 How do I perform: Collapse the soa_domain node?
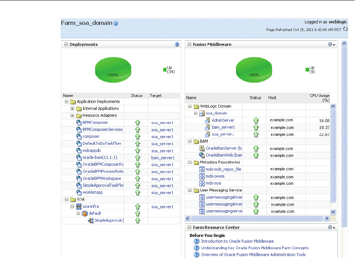click(x=196, y=113)
